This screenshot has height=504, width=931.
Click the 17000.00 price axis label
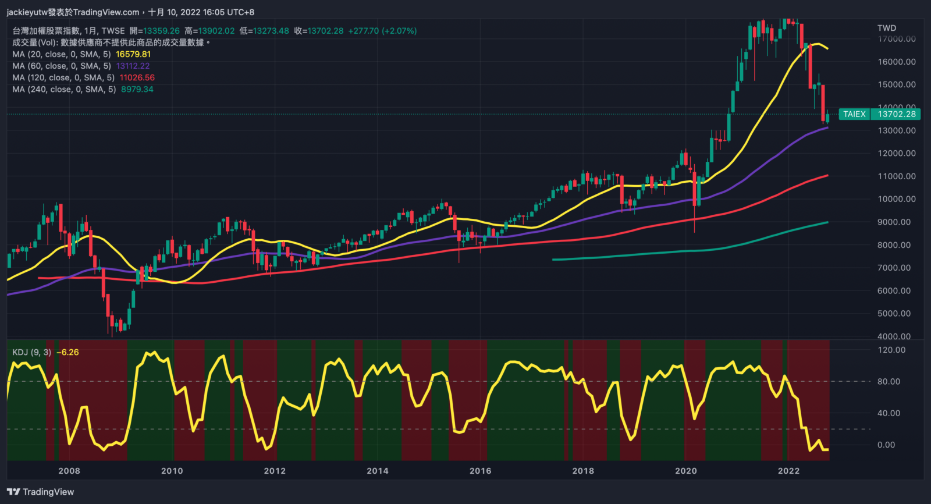[896, 39]
